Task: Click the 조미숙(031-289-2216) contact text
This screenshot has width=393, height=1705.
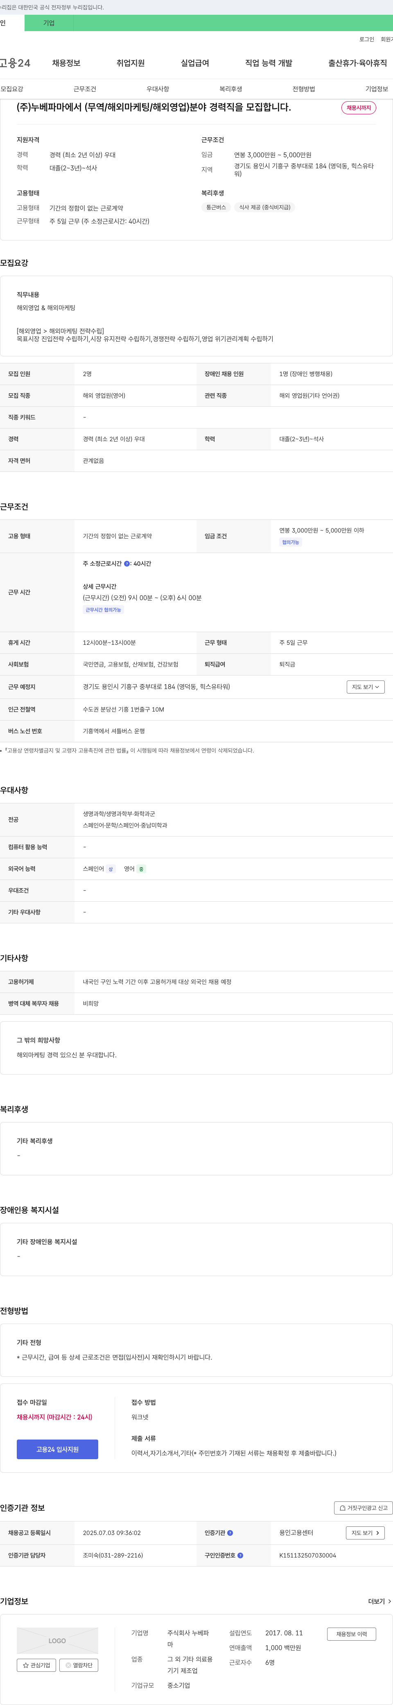Action: click(x=113, y=1555)
